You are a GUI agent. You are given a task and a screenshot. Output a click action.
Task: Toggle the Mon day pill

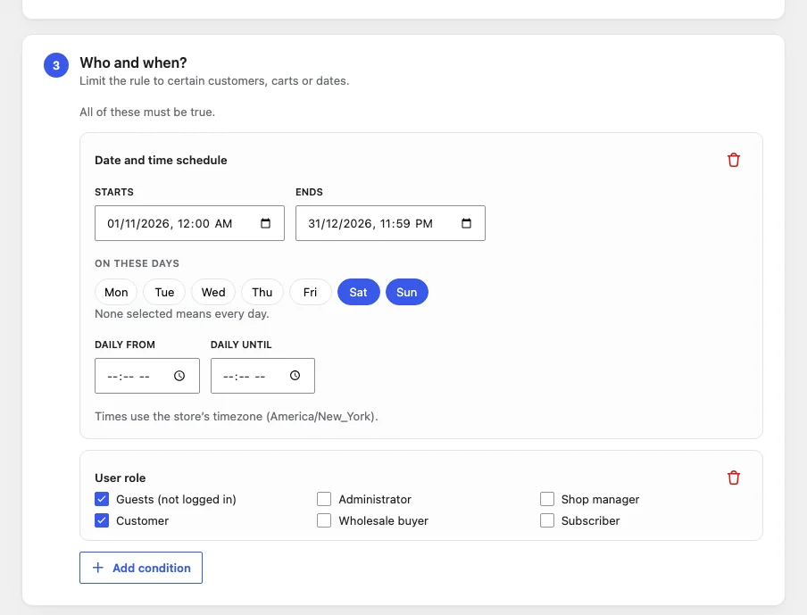click(116, 292)
